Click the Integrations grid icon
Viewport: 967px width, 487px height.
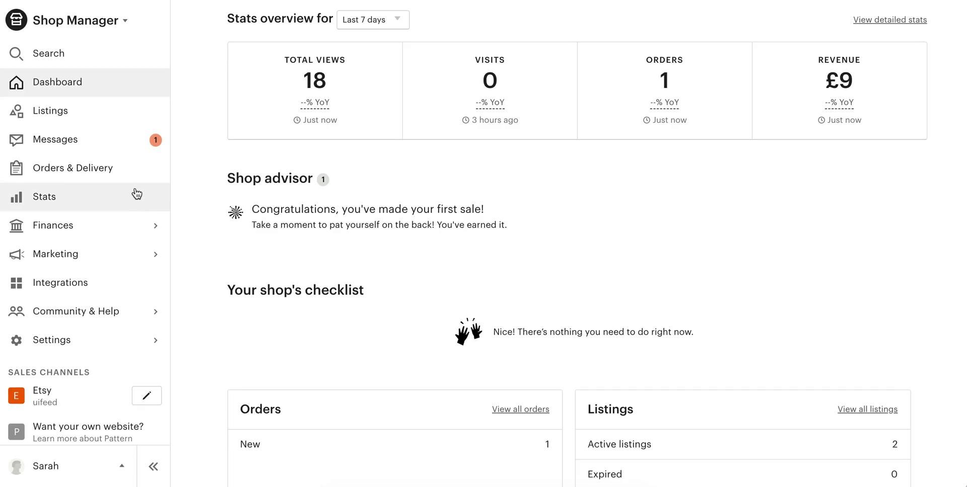pyautogui.click(x=16, y=283)
